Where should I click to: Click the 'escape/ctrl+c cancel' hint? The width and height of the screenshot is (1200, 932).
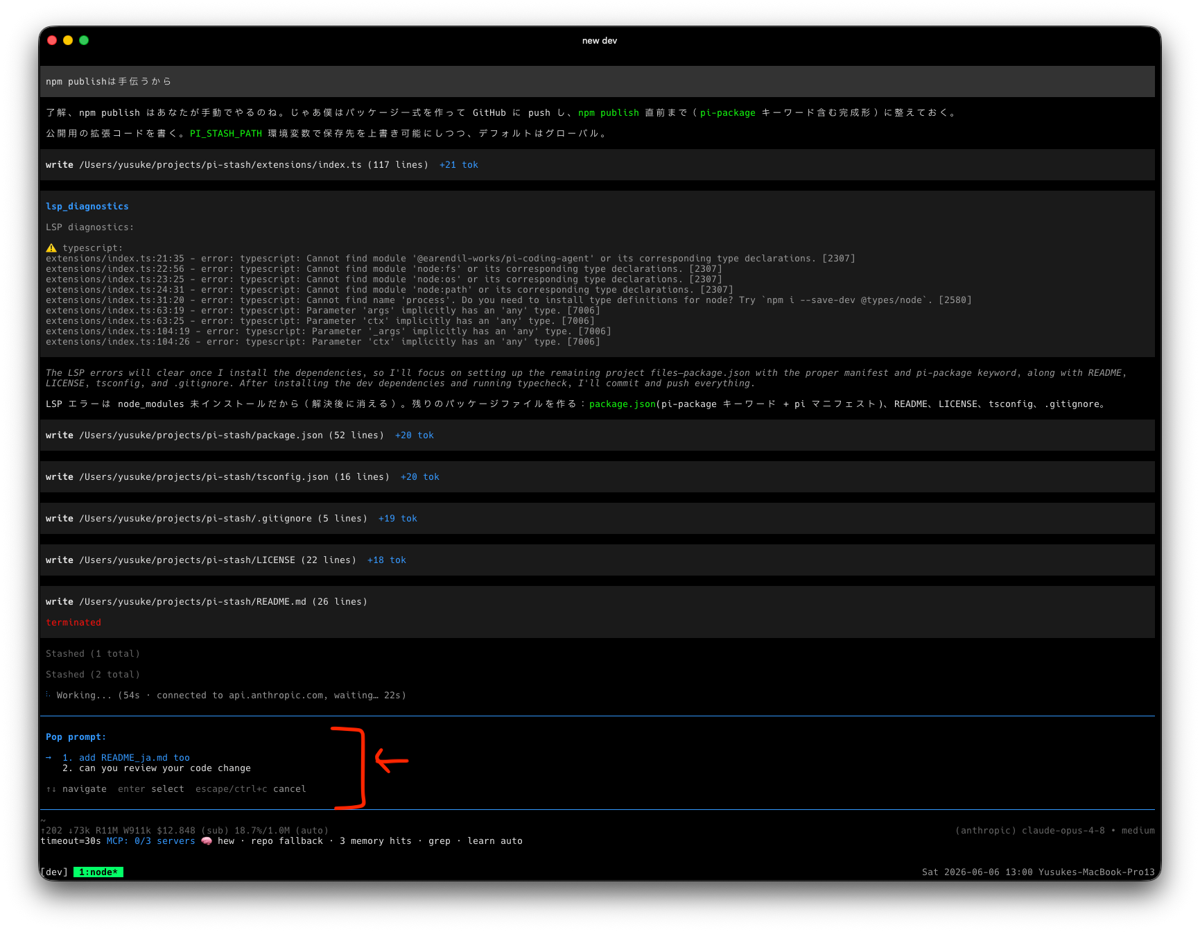(x=251, y=788)
